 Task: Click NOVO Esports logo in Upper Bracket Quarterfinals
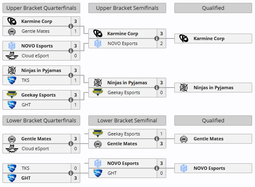pos(12,46)
